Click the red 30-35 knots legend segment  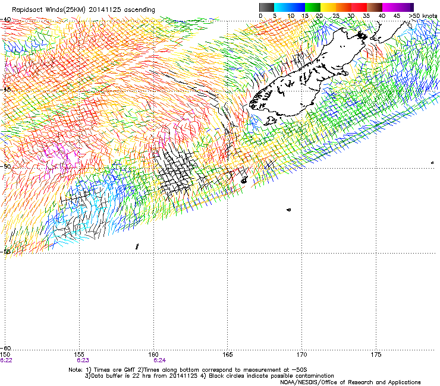pyautogui.click(x=359, y=7)
